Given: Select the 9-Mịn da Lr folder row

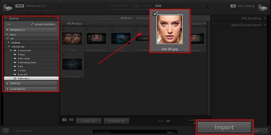Looking at the screenshot, I should click(31, 78).
